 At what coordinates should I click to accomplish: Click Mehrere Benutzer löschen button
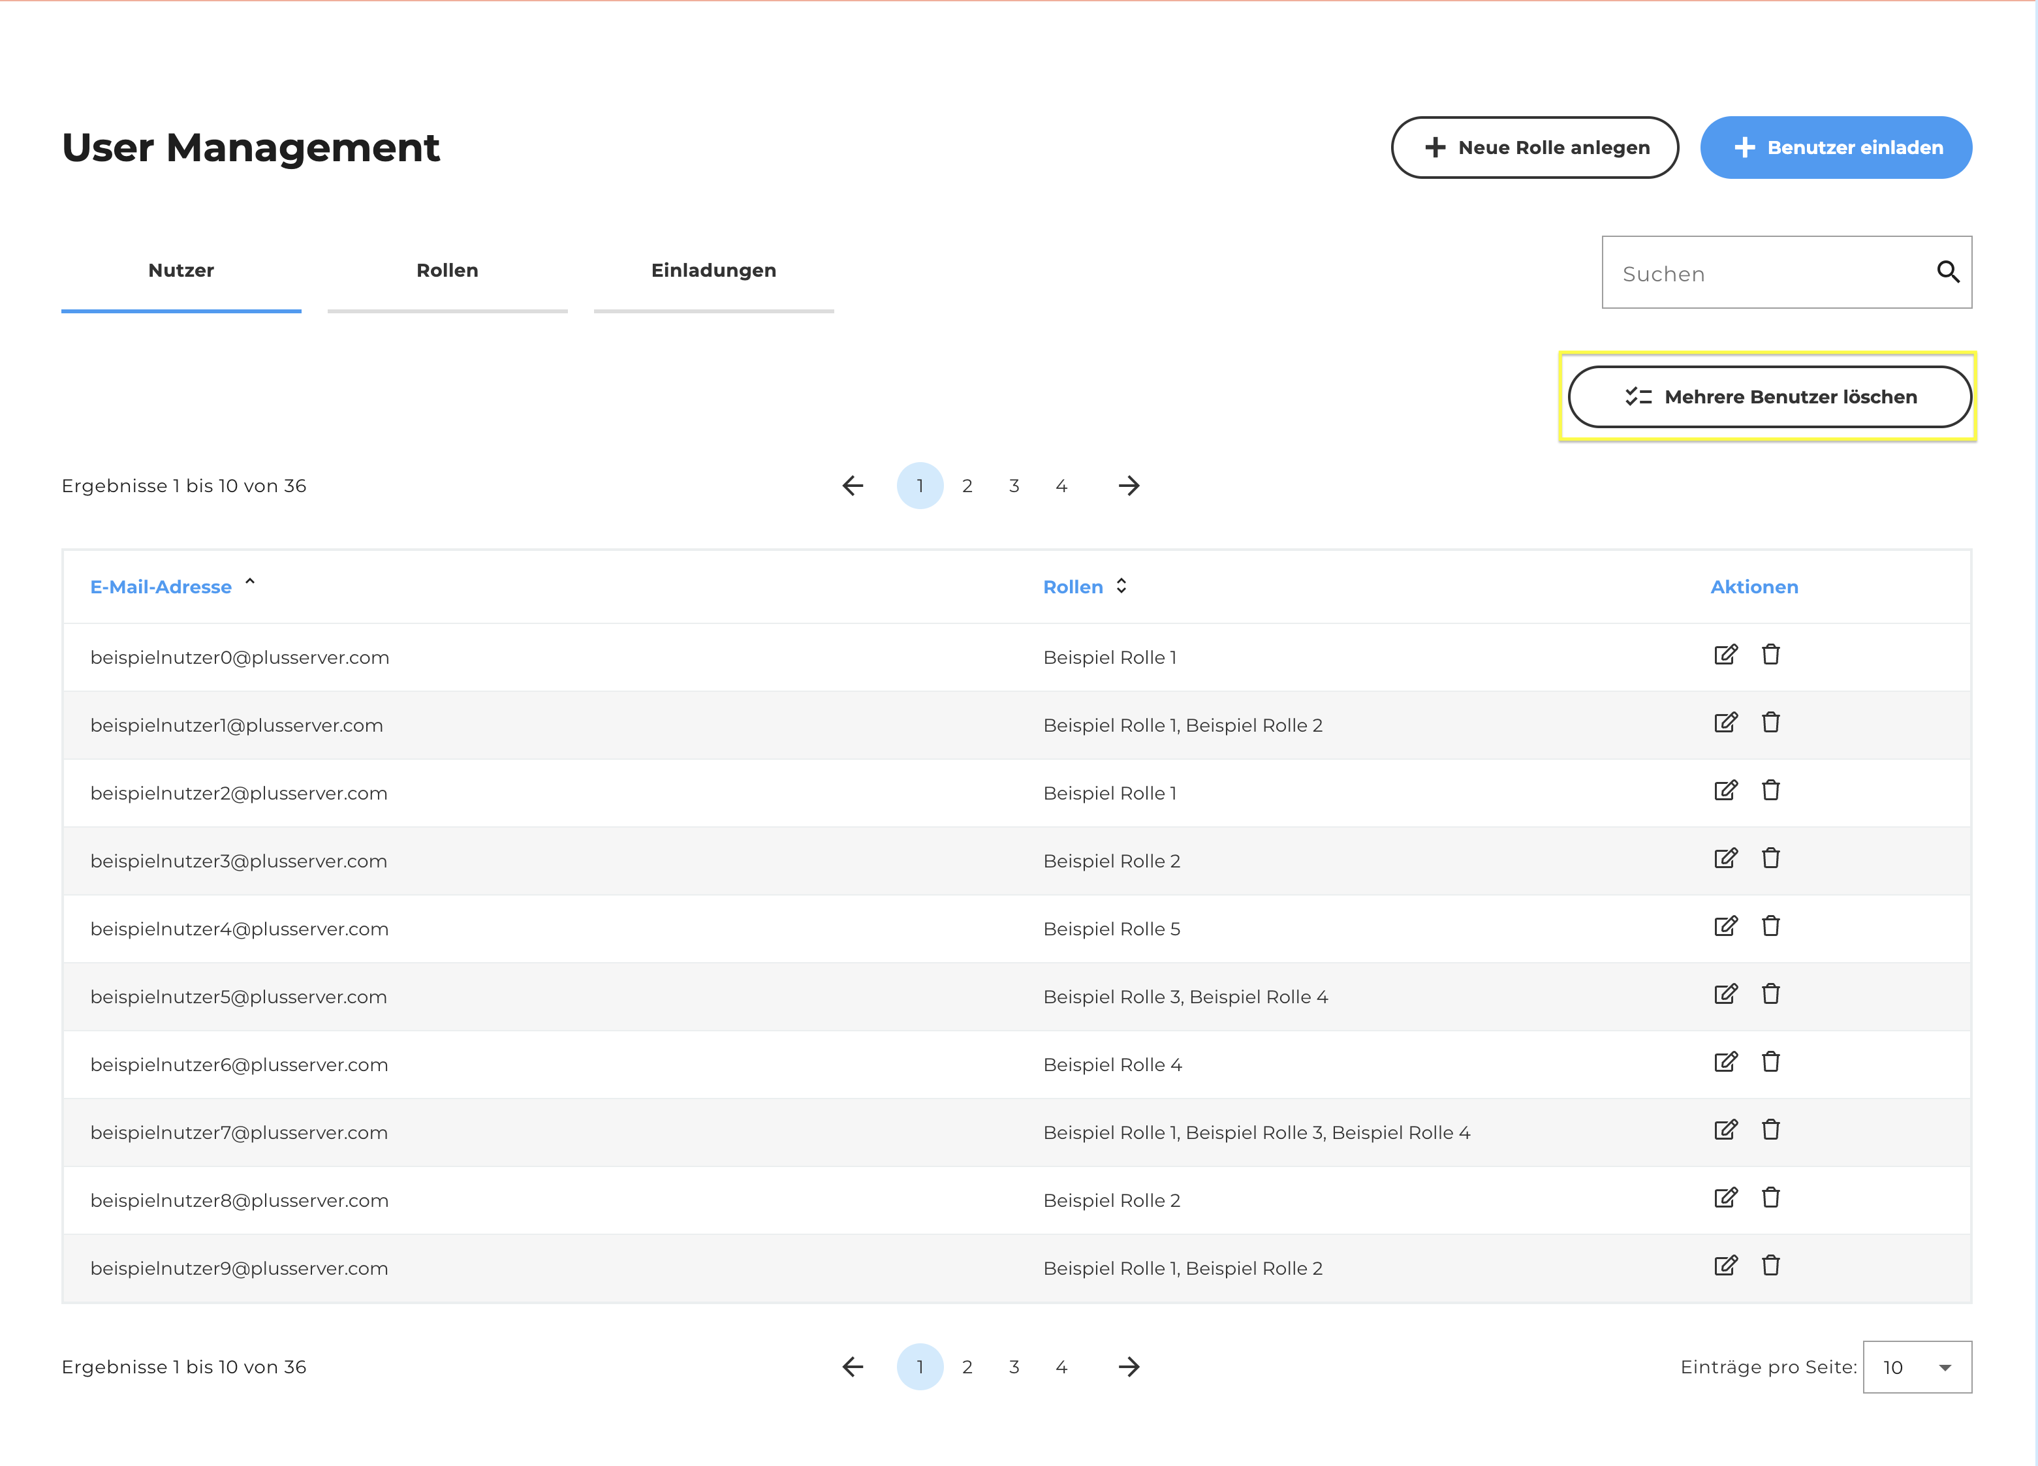(1769, 396)
